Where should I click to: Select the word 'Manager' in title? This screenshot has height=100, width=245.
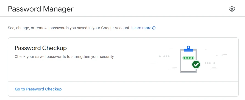coord(58,9)
